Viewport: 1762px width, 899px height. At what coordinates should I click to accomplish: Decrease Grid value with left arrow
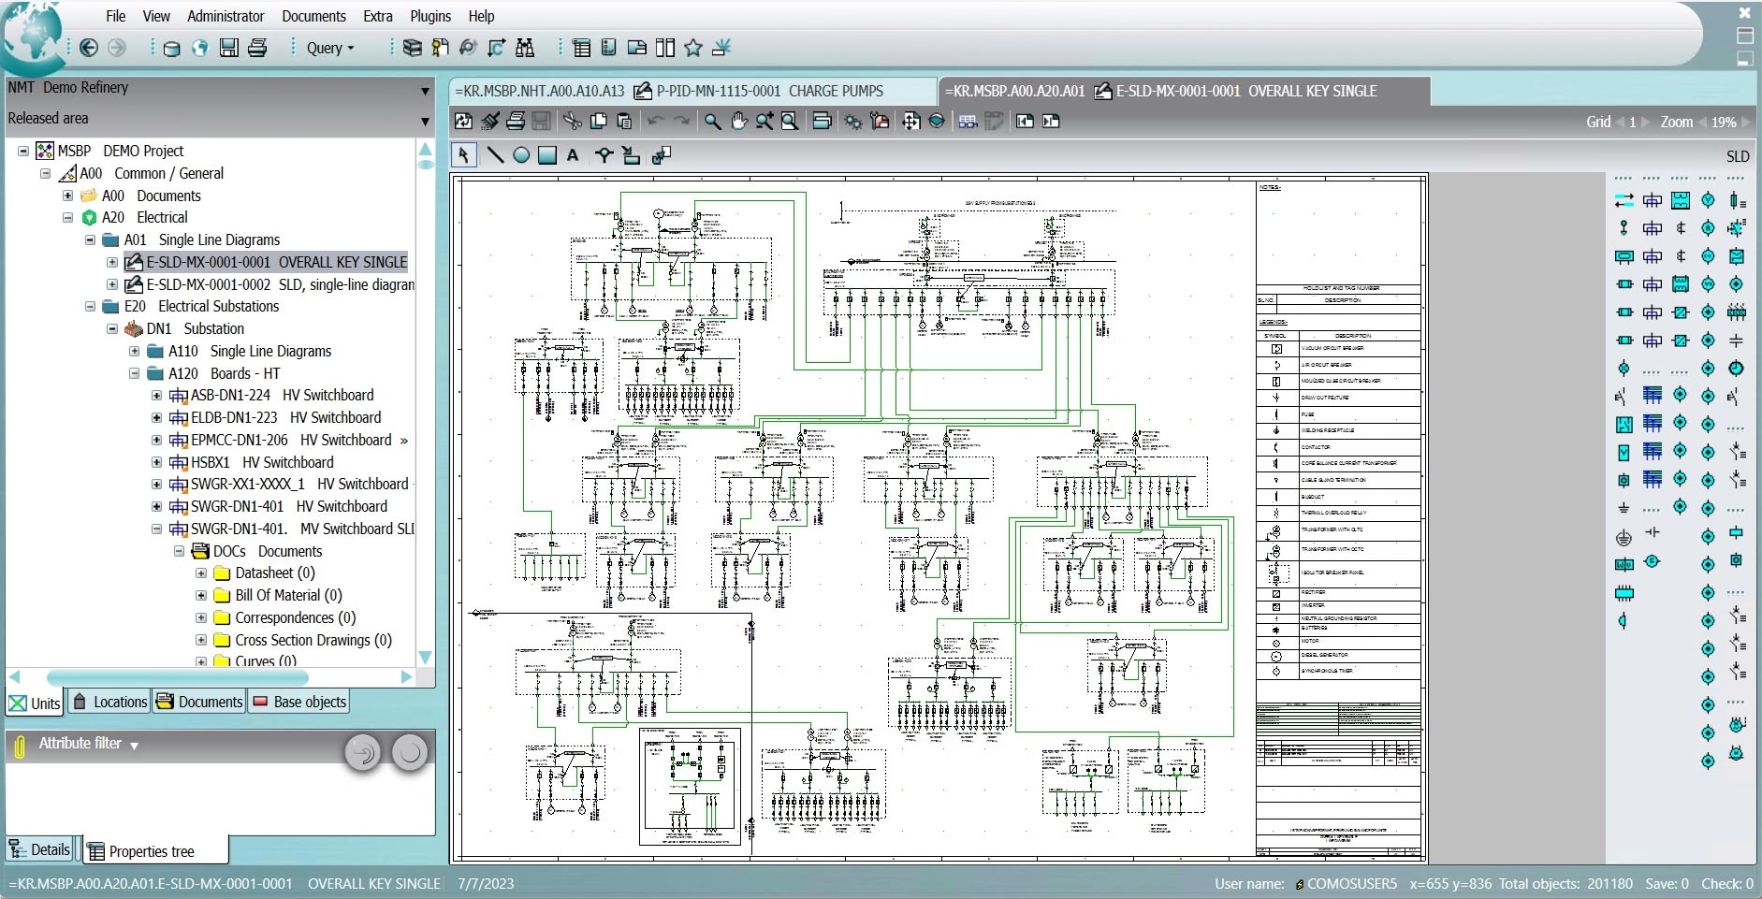(x=1620, y=123)
